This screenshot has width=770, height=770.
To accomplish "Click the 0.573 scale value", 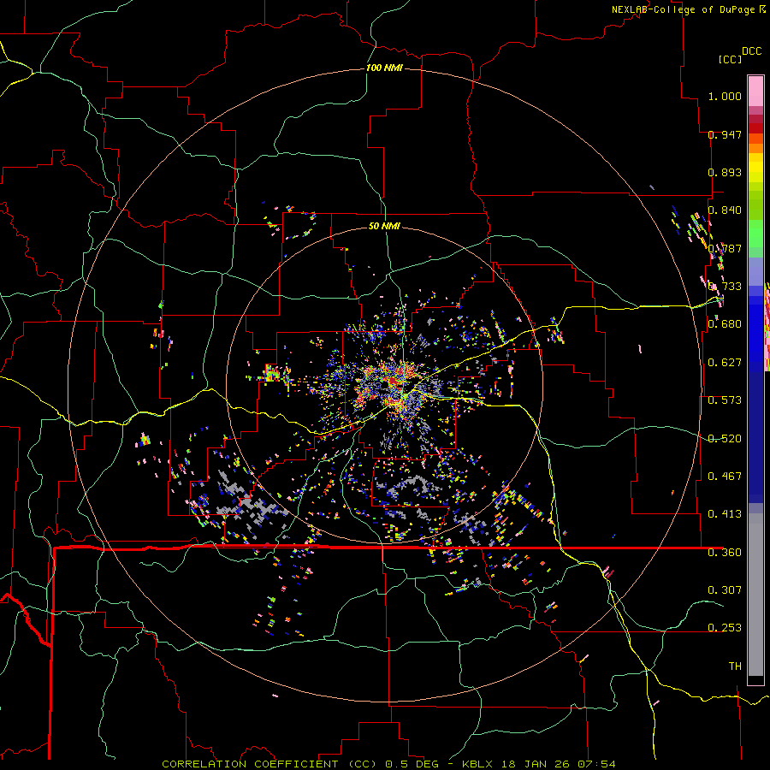I will click(x=725, y=400).
